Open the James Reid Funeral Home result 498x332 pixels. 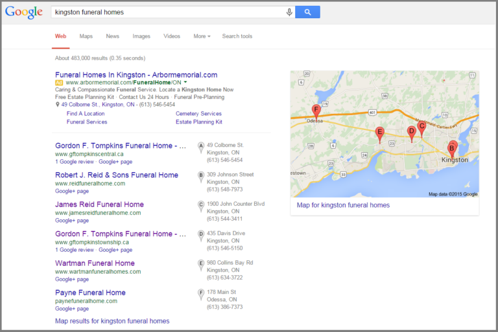point(99,205)
